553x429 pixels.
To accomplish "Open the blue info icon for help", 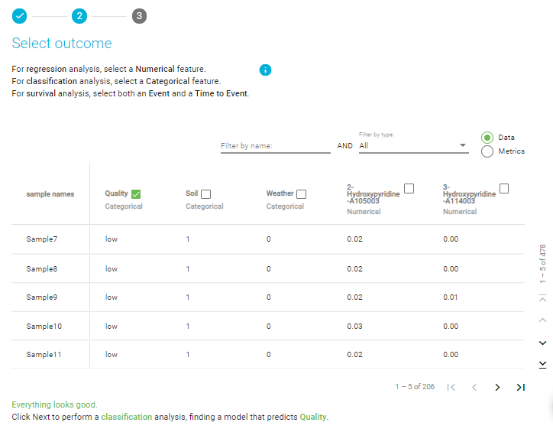I will (265, 70).
